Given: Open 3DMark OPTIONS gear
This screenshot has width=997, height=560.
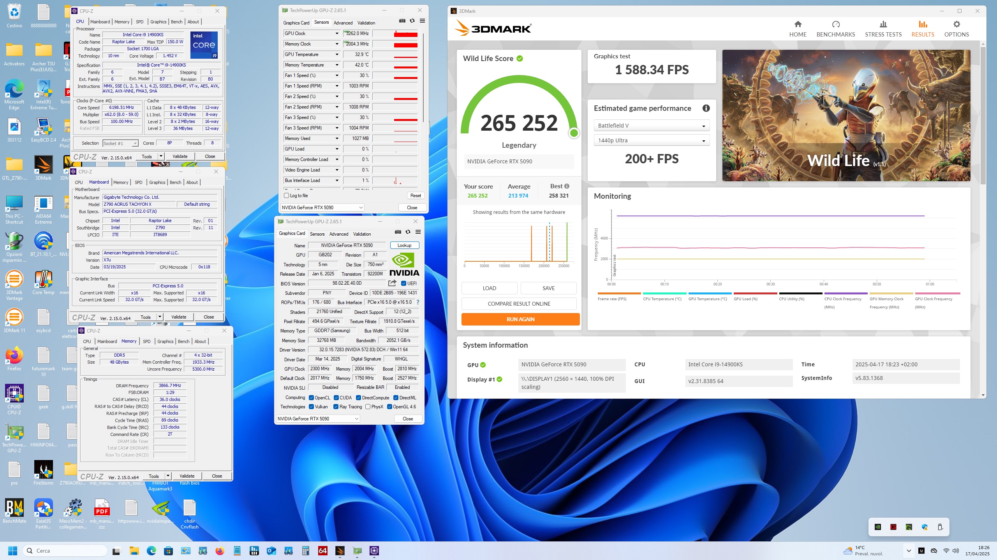Looking at the screenshot, I should click(956, 24).
